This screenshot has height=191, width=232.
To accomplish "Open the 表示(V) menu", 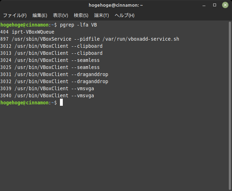I will 61,15.
